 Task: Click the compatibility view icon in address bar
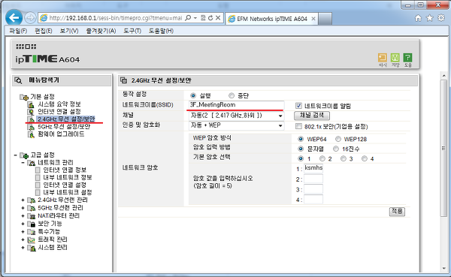(203, 18)
